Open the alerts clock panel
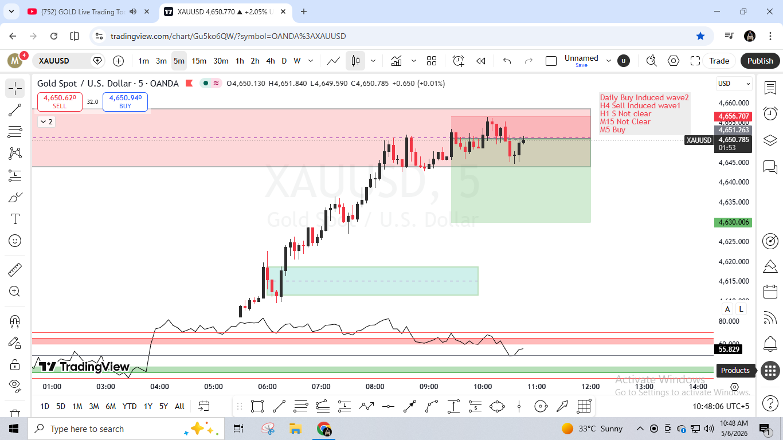Screen dimensions: 783x440 pos(770,114)
